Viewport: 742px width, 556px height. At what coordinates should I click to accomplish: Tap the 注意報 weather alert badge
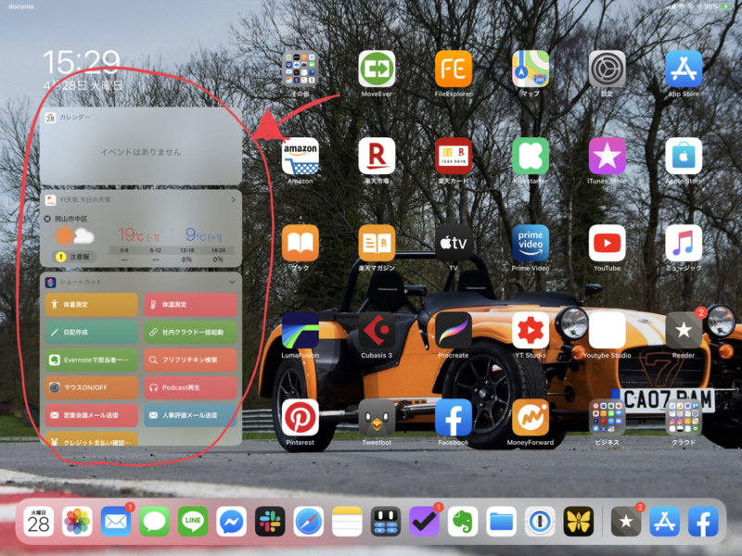pos(74,257)
